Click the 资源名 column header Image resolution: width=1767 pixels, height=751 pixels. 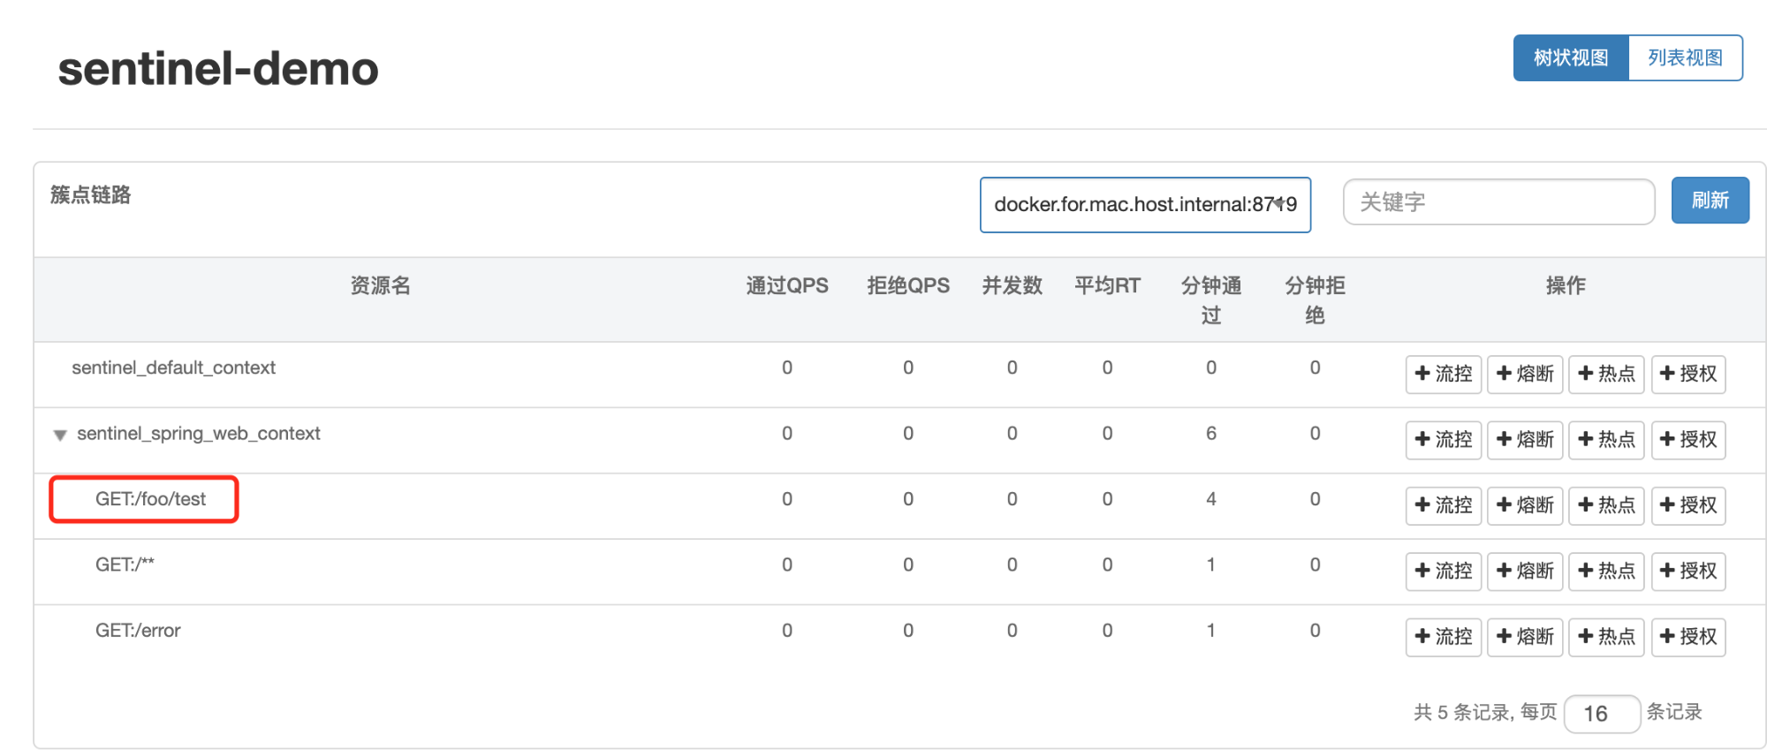tap(380, 285)
